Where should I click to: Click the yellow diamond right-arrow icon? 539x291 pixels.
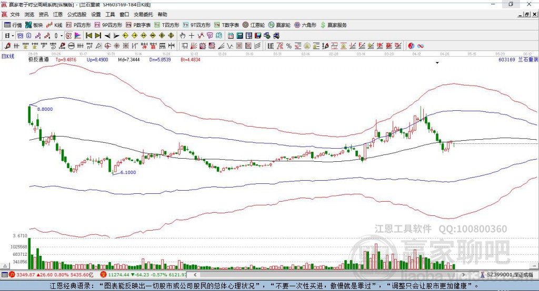click(134, 36)
